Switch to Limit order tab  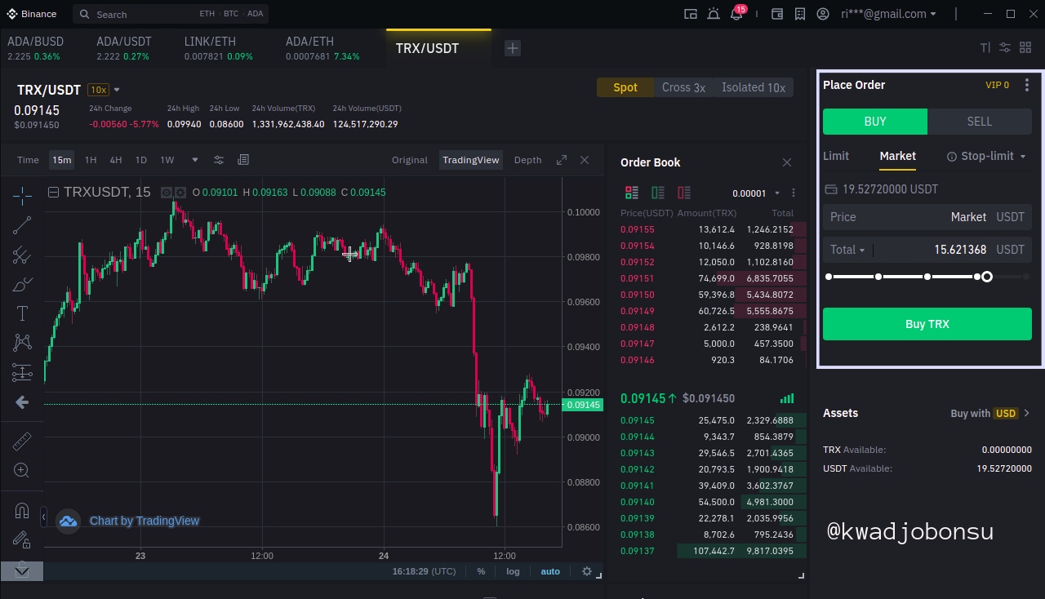point(836,156)
